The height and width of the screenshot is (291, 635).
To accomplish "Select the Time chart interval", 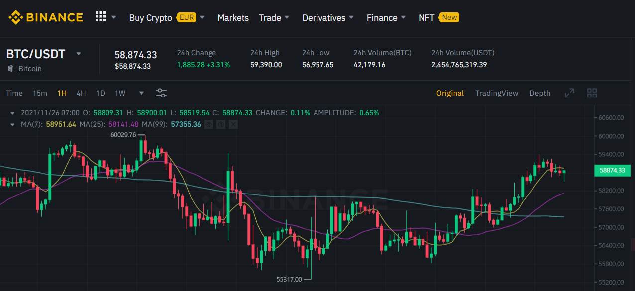I will [14, 93].
